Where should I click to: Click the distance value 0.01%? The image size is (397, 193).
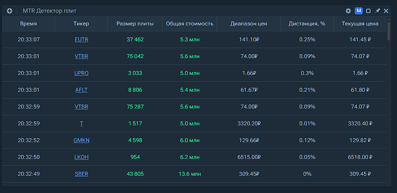pos(307,124)
